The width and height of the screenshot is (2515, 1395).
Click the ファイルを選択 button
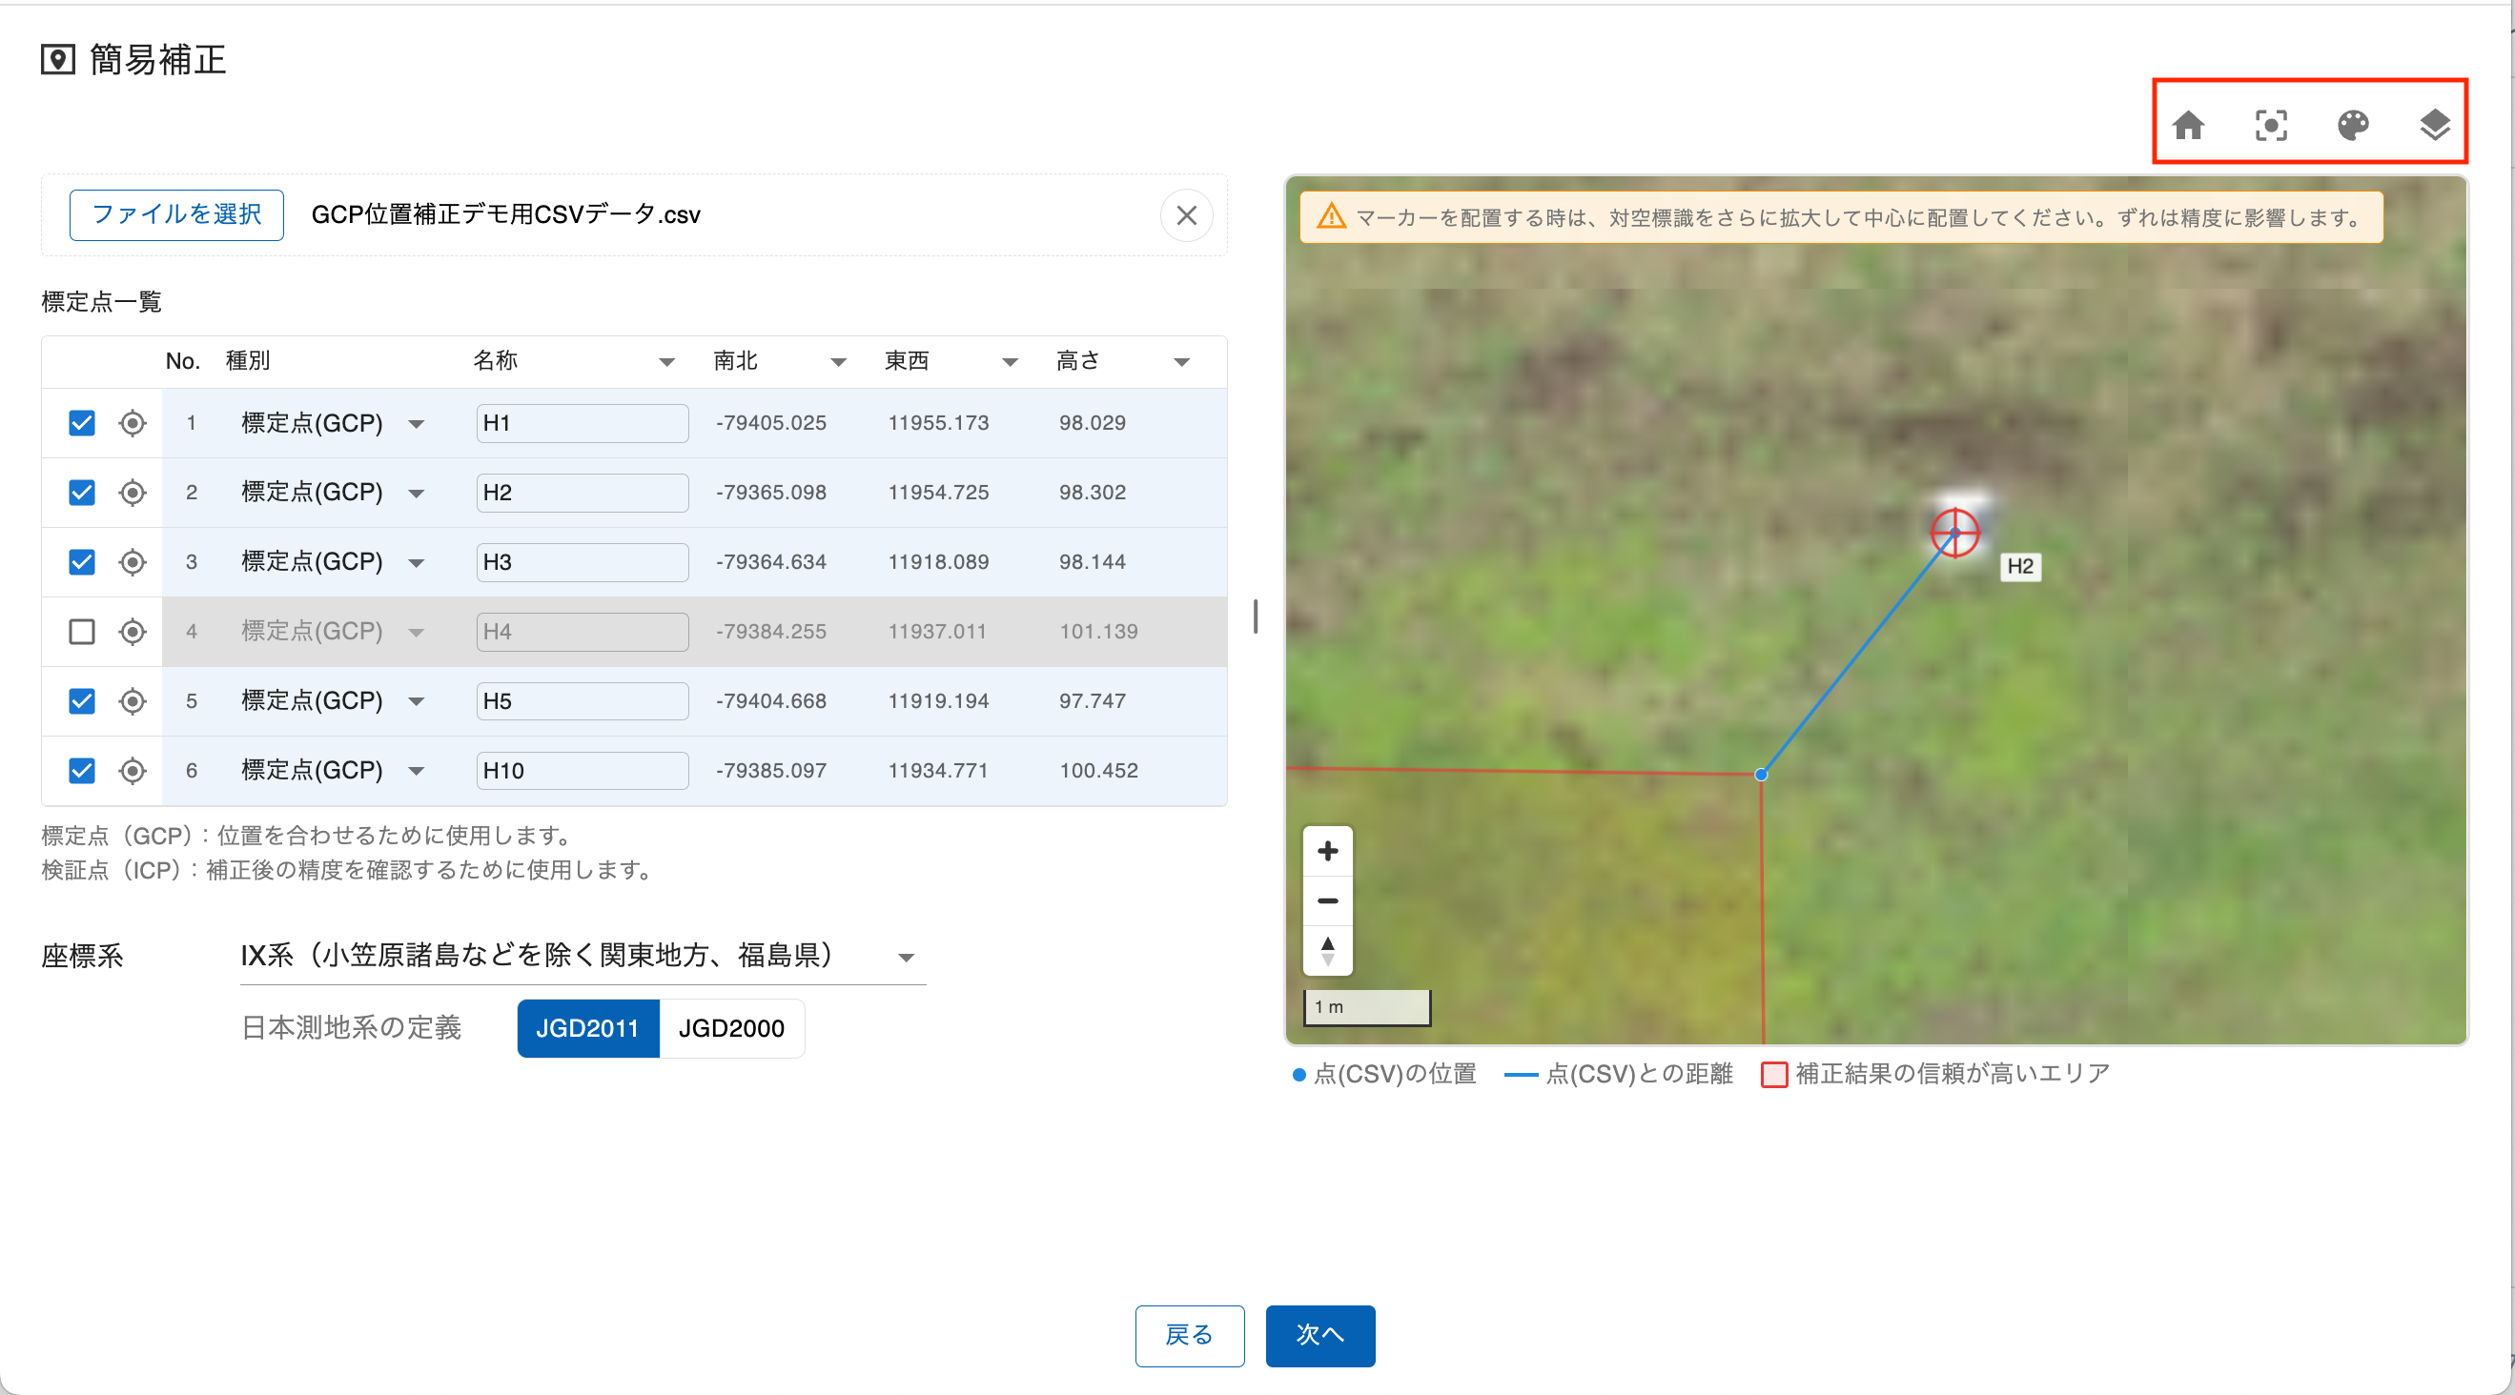click(176, 214)
